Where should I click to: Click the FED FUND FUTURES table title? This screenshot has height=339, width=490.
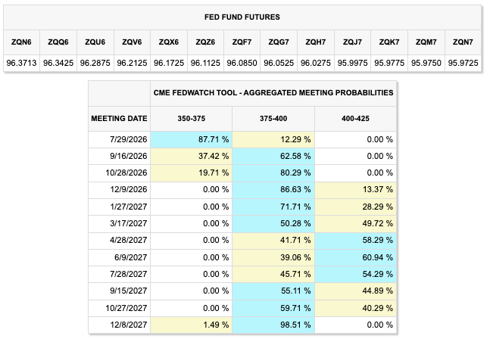tap(242, 17)
